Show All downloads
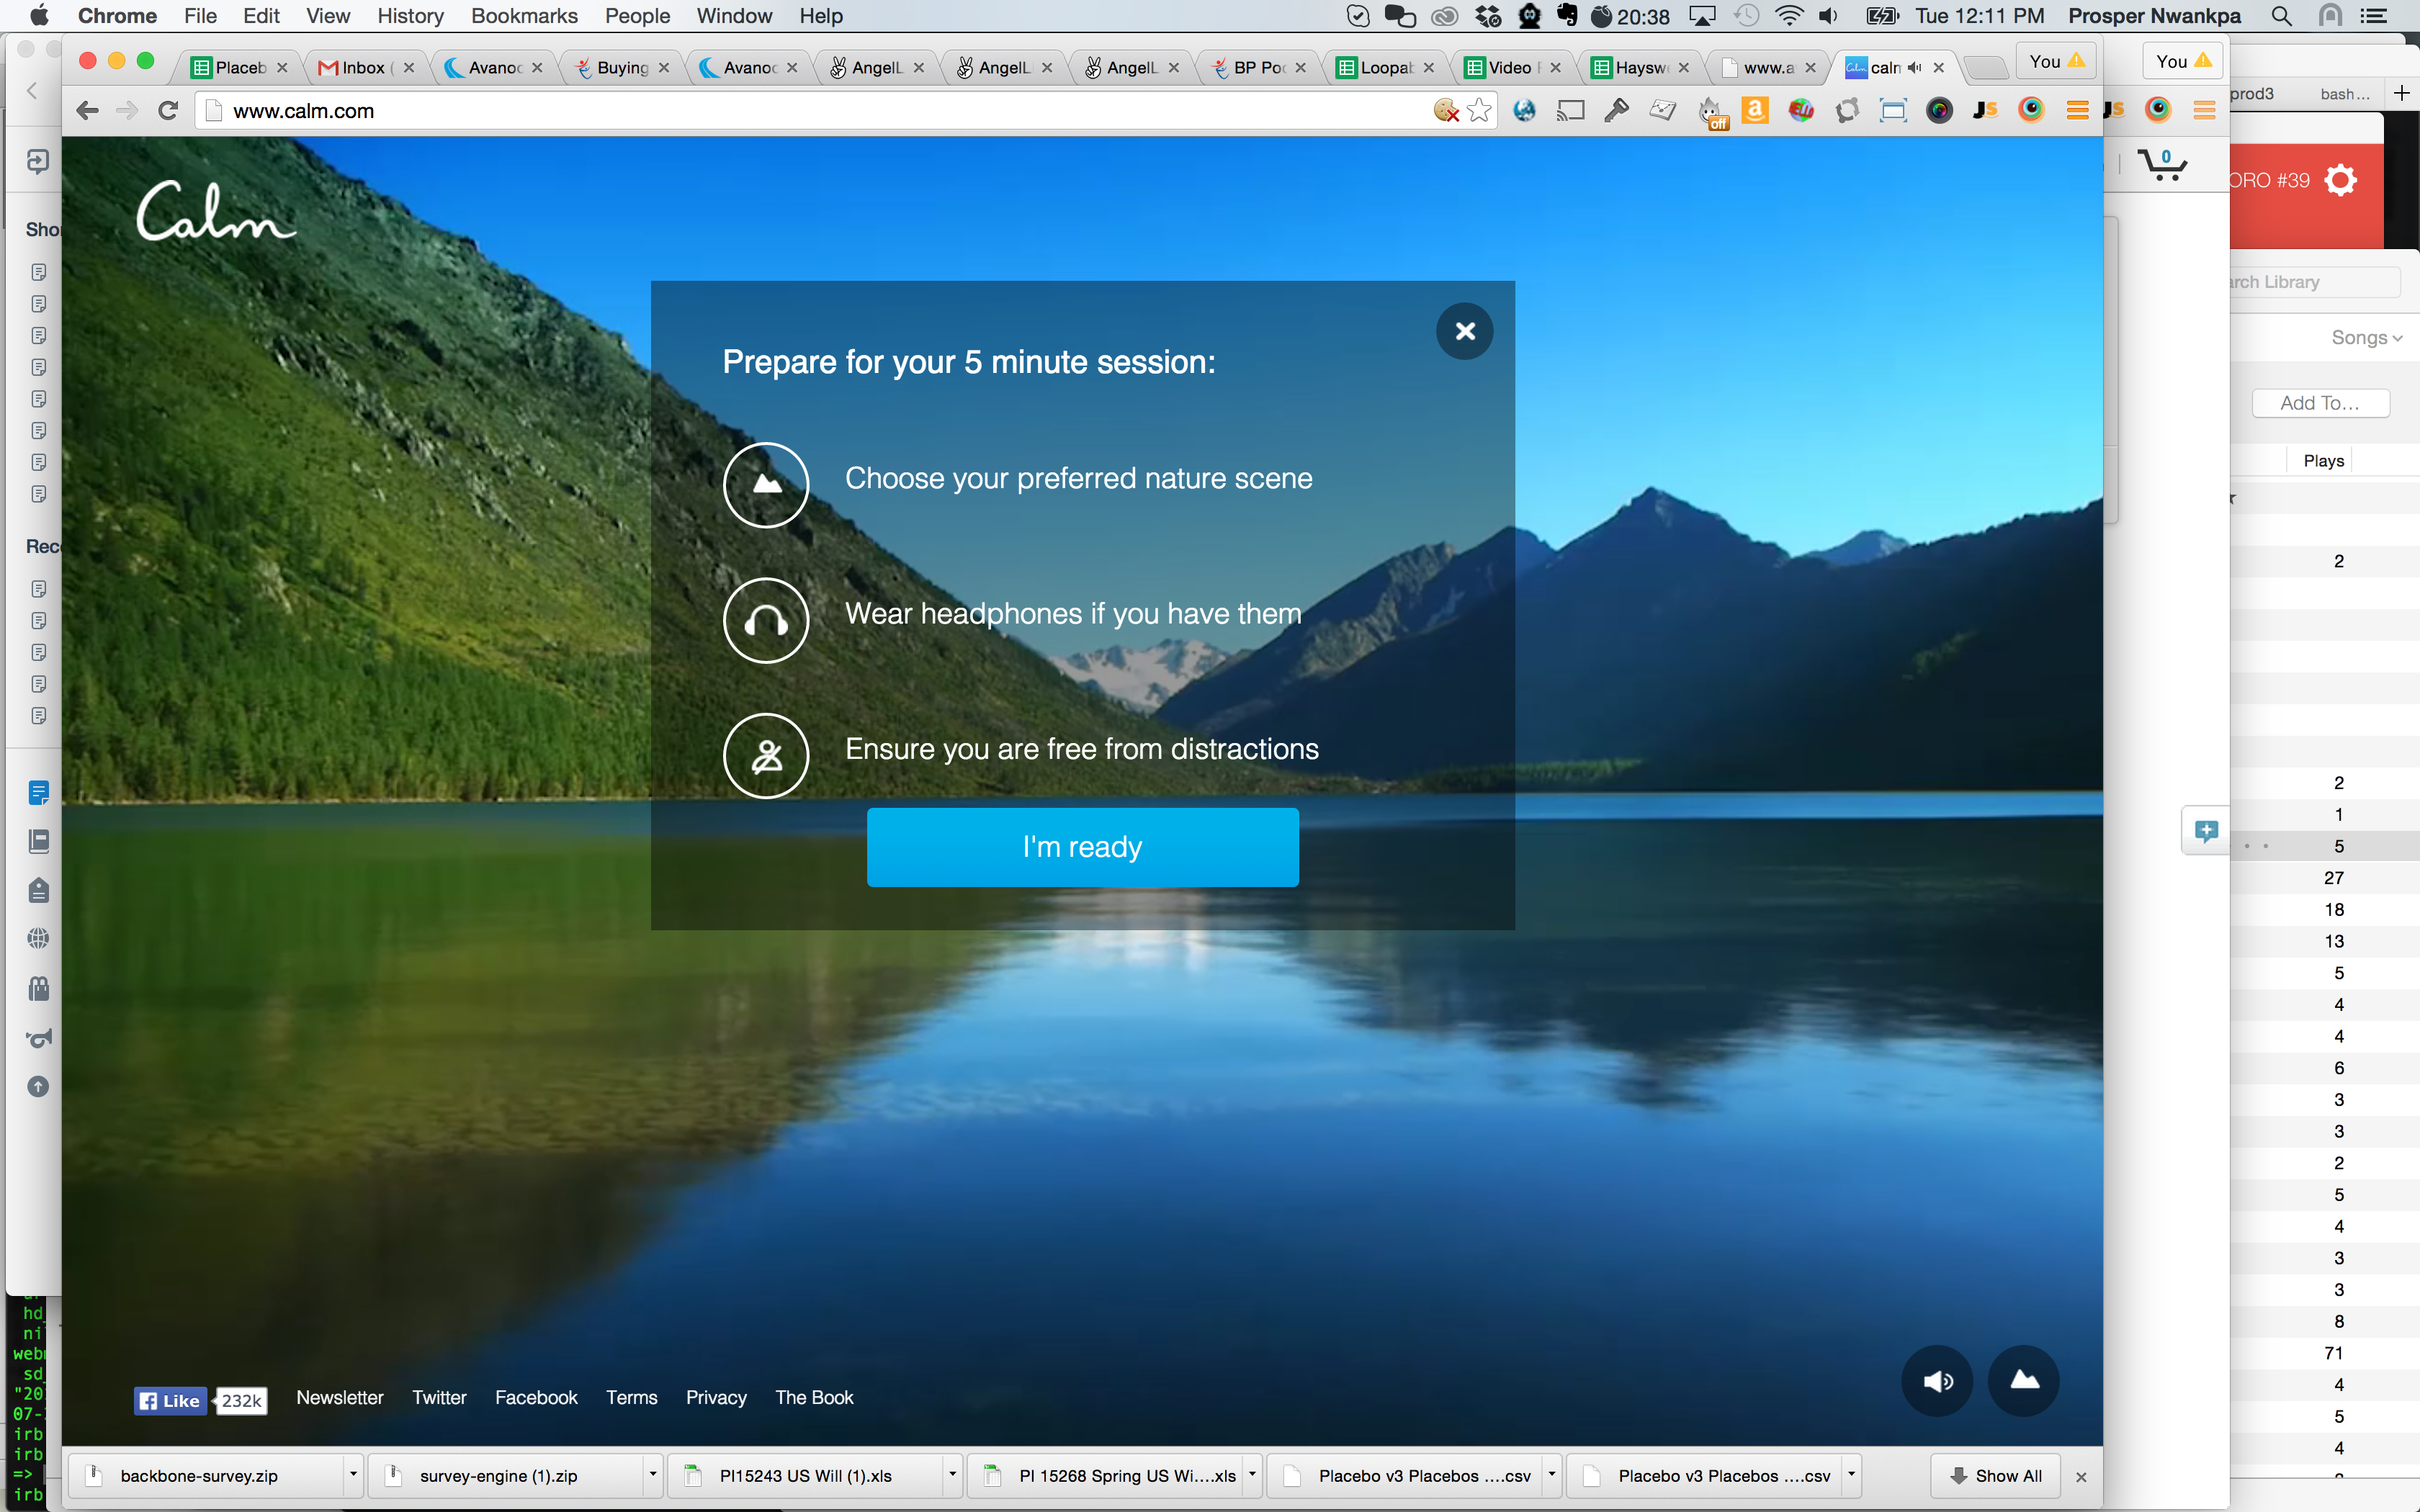 click(1995, 1476)
